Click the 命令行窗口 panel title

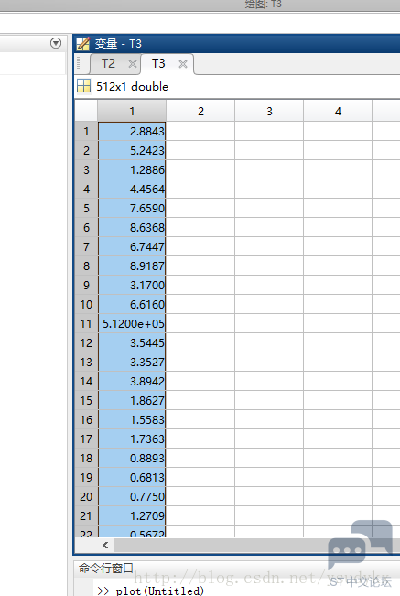point(105,569)
